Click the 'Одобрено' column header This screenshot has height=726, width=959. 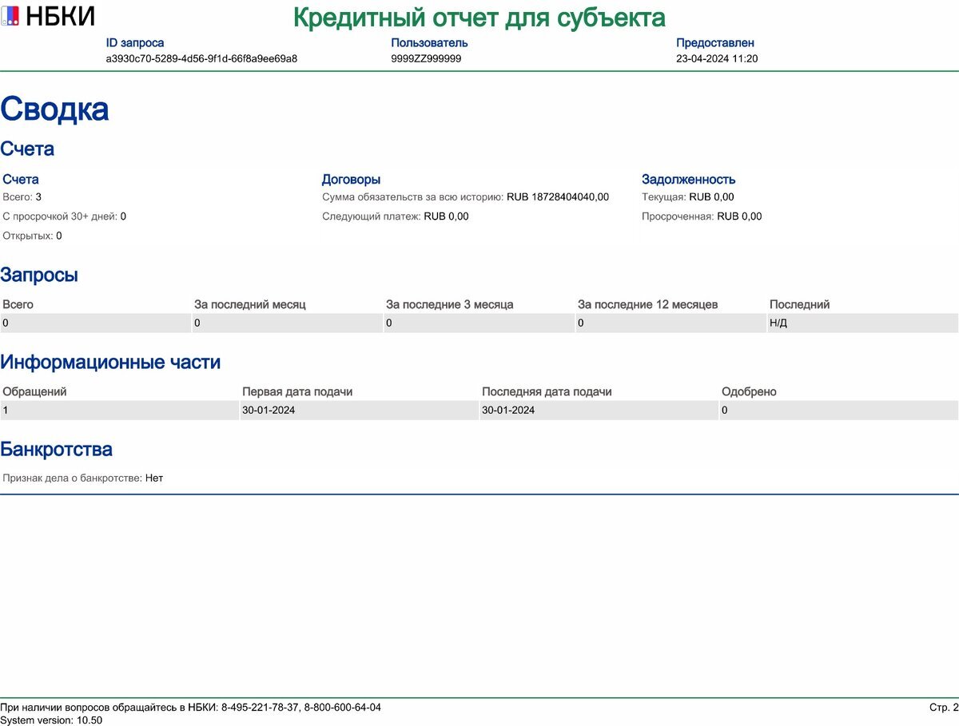coord(749,391)
